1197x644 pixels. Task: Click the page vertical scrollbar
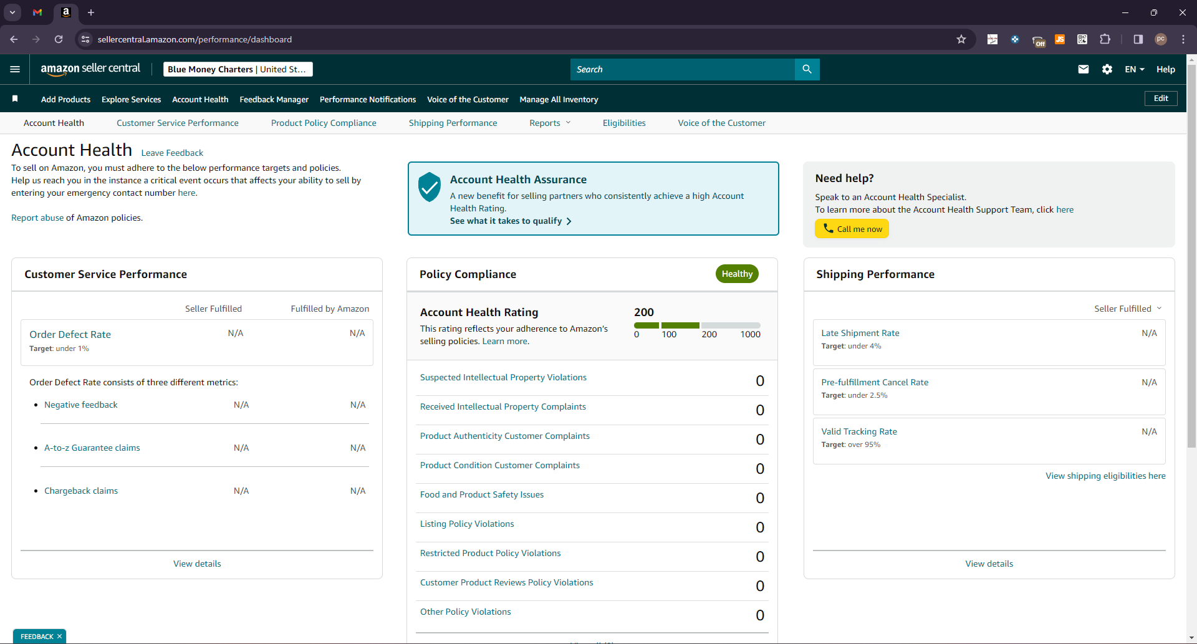(1191, 256)
